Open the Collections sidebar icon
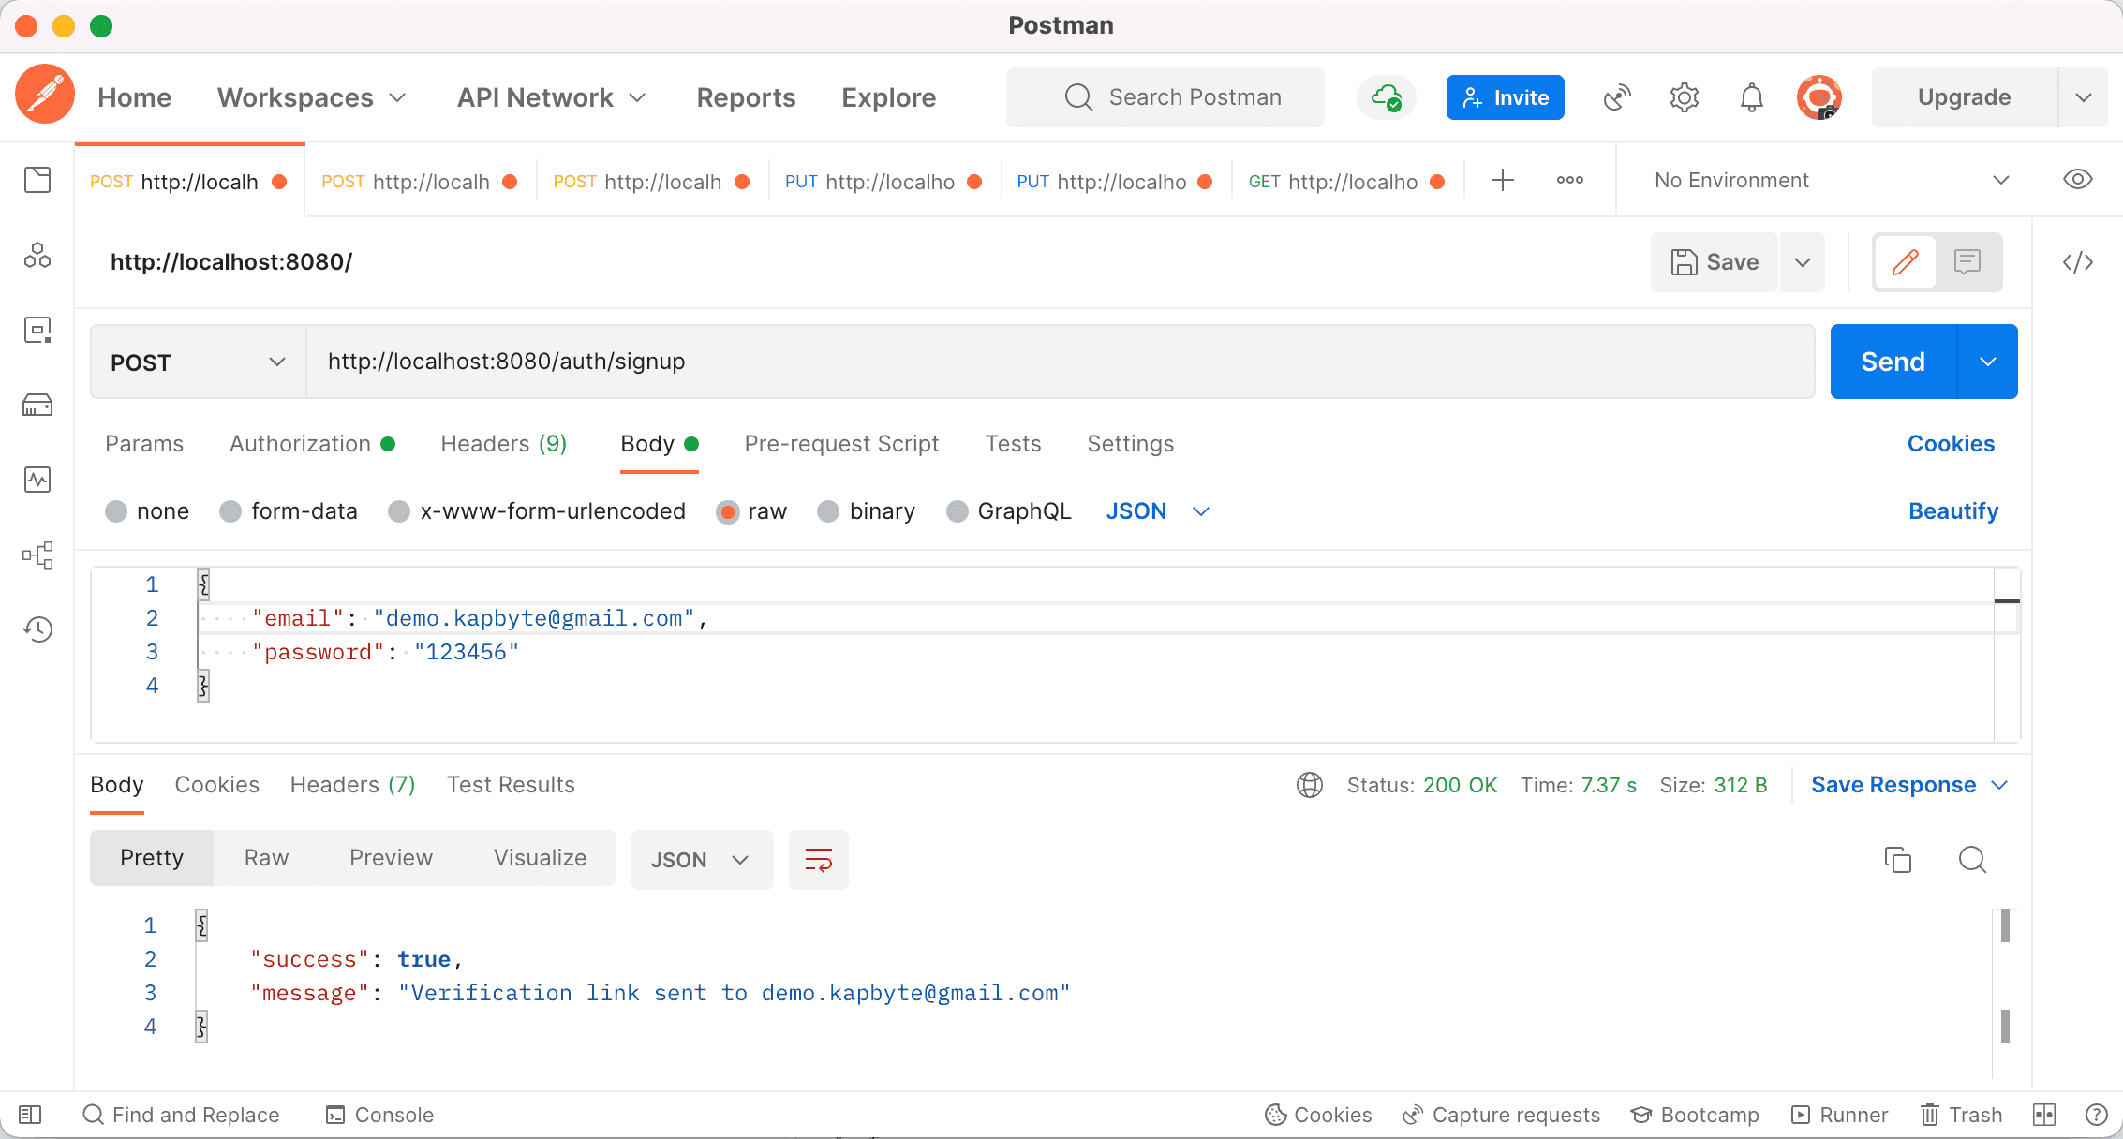This screenshot has width=2123, height=1139. tap(37, 180)
